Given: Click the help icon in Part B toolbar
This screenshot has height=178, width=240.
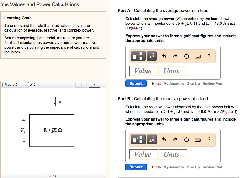Looking at the screenshot, I should 209,139.
